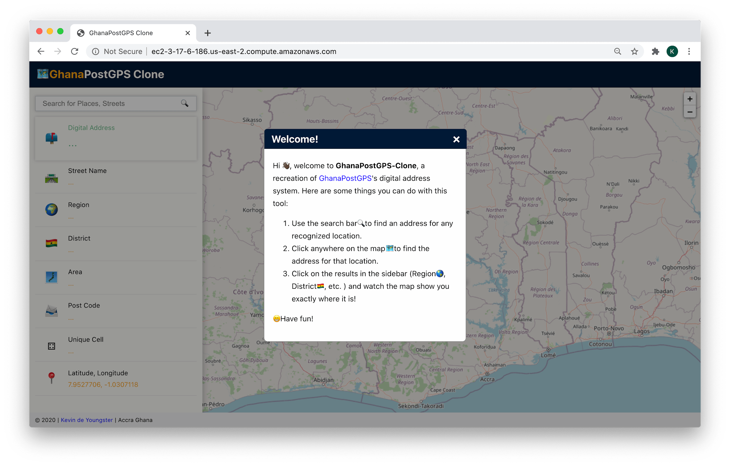Click Natitingou on the map

point(555,172)
